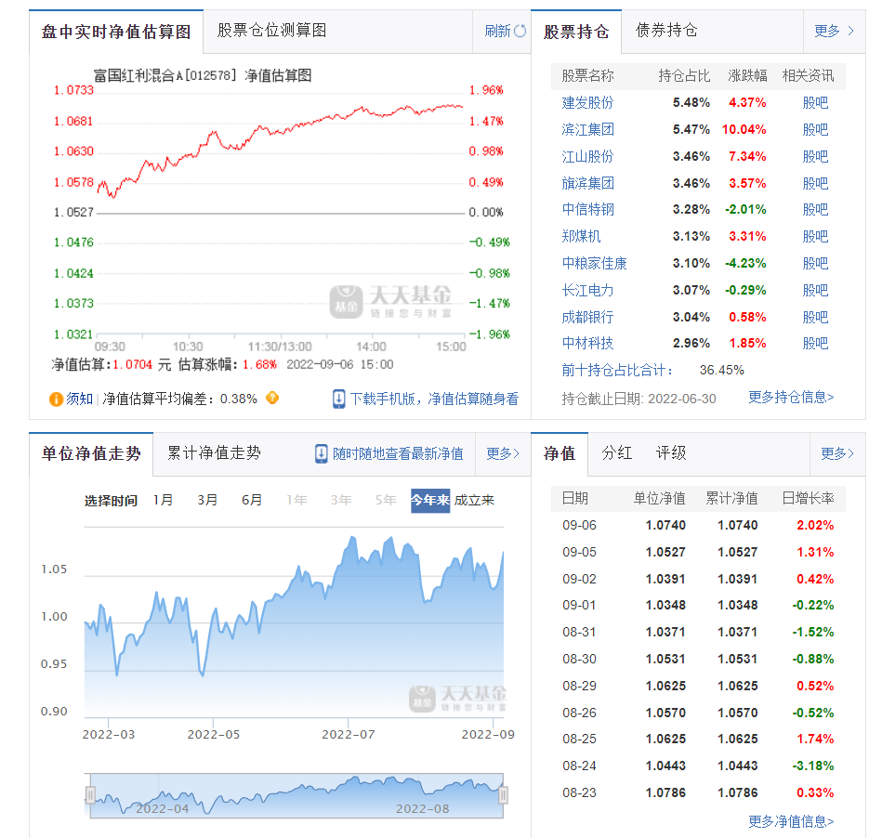Viewport: 869px width, 838px height.
Task: Click 股吧 link in the 建发股份 row
Action: 815,102
